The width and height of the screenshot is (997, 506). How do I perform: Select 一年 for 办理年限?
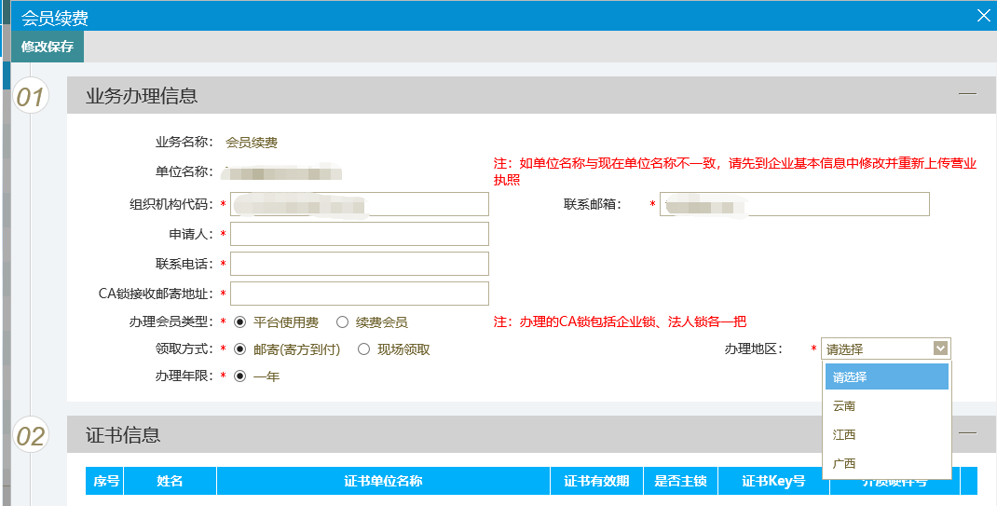click(x=240, y=376)
